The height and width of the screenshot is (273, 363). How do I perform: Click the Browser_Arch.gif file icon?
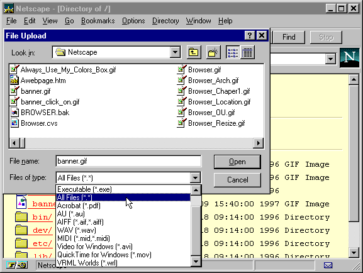pyautogui.click(x=182, y=80)
